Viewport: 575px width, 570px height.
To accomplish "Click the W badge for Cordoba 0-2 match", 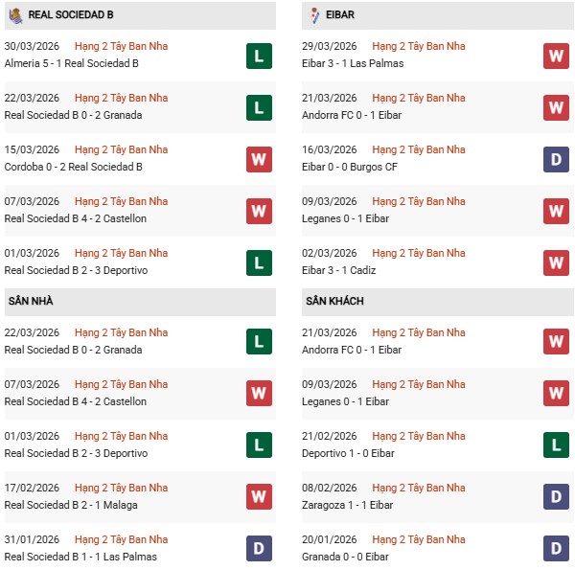I will [259, 159].
